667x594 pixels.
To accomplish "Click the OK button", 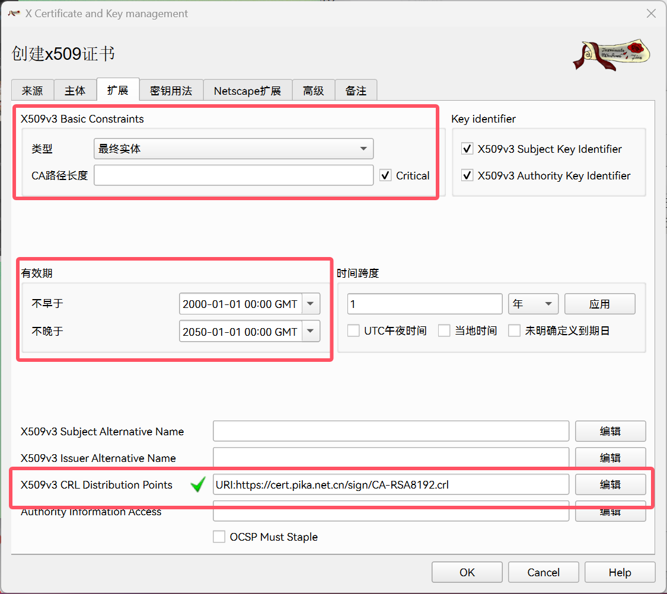I will point(467,572).
